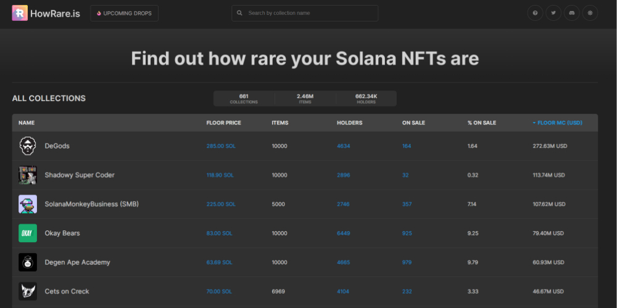Click Cets on Creck on sale 232
The width and height of the screenshot is (617, 308).
pyautogui.click(x=407, y=291)
